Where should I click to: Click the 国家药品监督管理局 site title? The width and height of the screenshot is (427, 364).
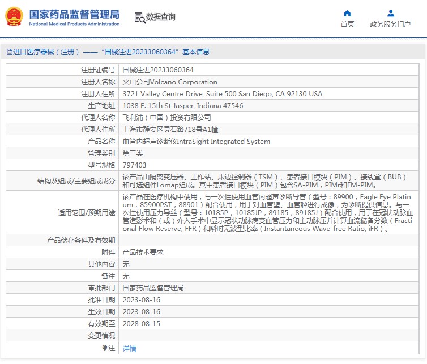pos(74,14)
